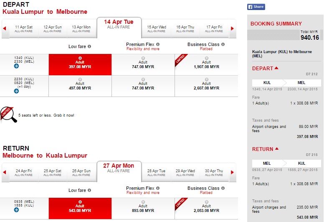This screenshot has height=222, width=324.
Task: Collapse the RETURN section in booking summary
Action: (276, 149)
